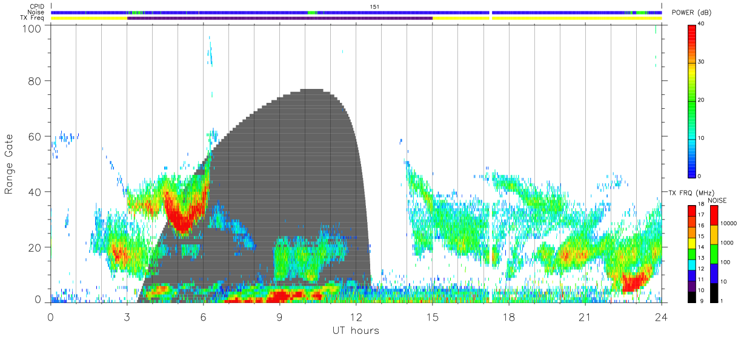Select the red 17-18 MHz frequency swatch
744x343 pixels.
[x=692, y=209]
